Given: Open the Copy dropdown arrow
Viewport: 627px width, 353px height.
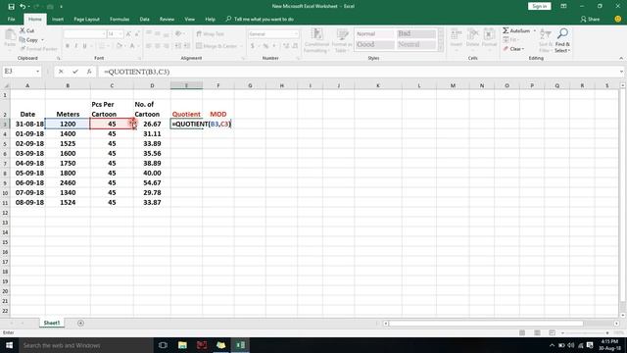Looking at the screenshot, I should 42,40.
